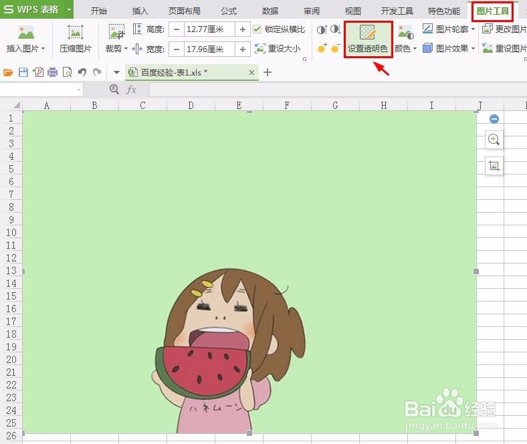Click the floating zoom-in magnifier button
Viewport: 527px width, 444px height.
(x=494, y=140)
